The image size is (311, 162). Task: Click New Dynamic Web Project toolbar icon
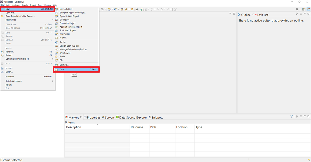[109, 9]
